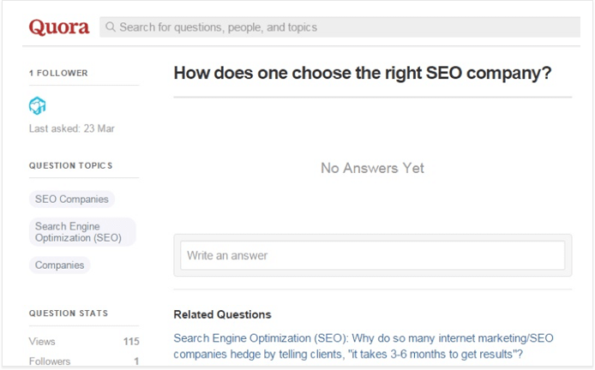Click the Quora logo
Screen dimensions: 595x370
pyautogui.click(x=59, y=27)
